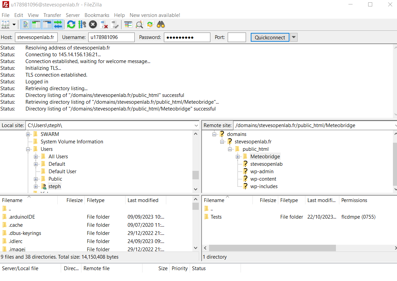Sort local files by Last modified column
Image resolution: width=397 pixels, height=281 pixels.
tap(146, 200)
